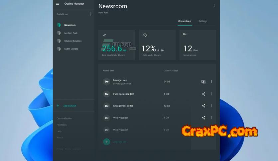Open more options for Field Correspondent key

(x=211, y=94)
